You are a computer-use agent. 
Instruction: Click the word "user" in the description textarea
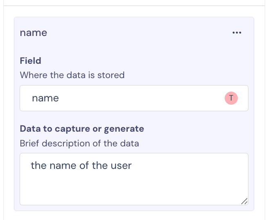(121, 166)
